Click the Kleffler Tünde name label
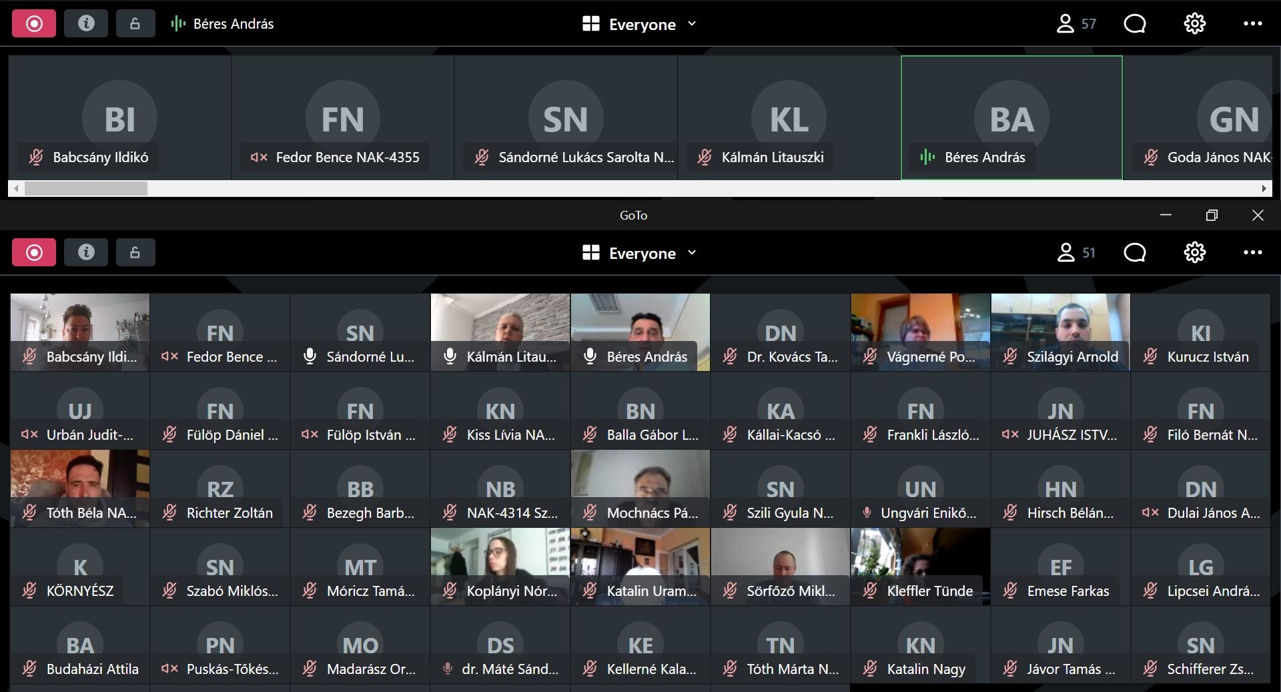 click(929, 591)
